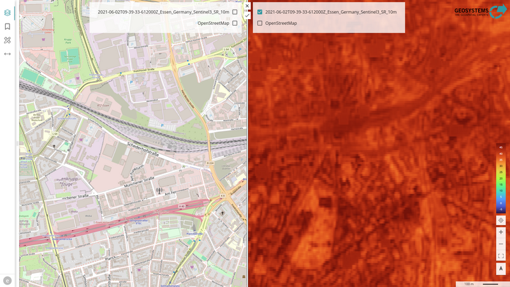Image resolution: width=510 pixels, height=287 pixels.
Task: Close the split comparison layer selector
Action: [x=247, y=6]
